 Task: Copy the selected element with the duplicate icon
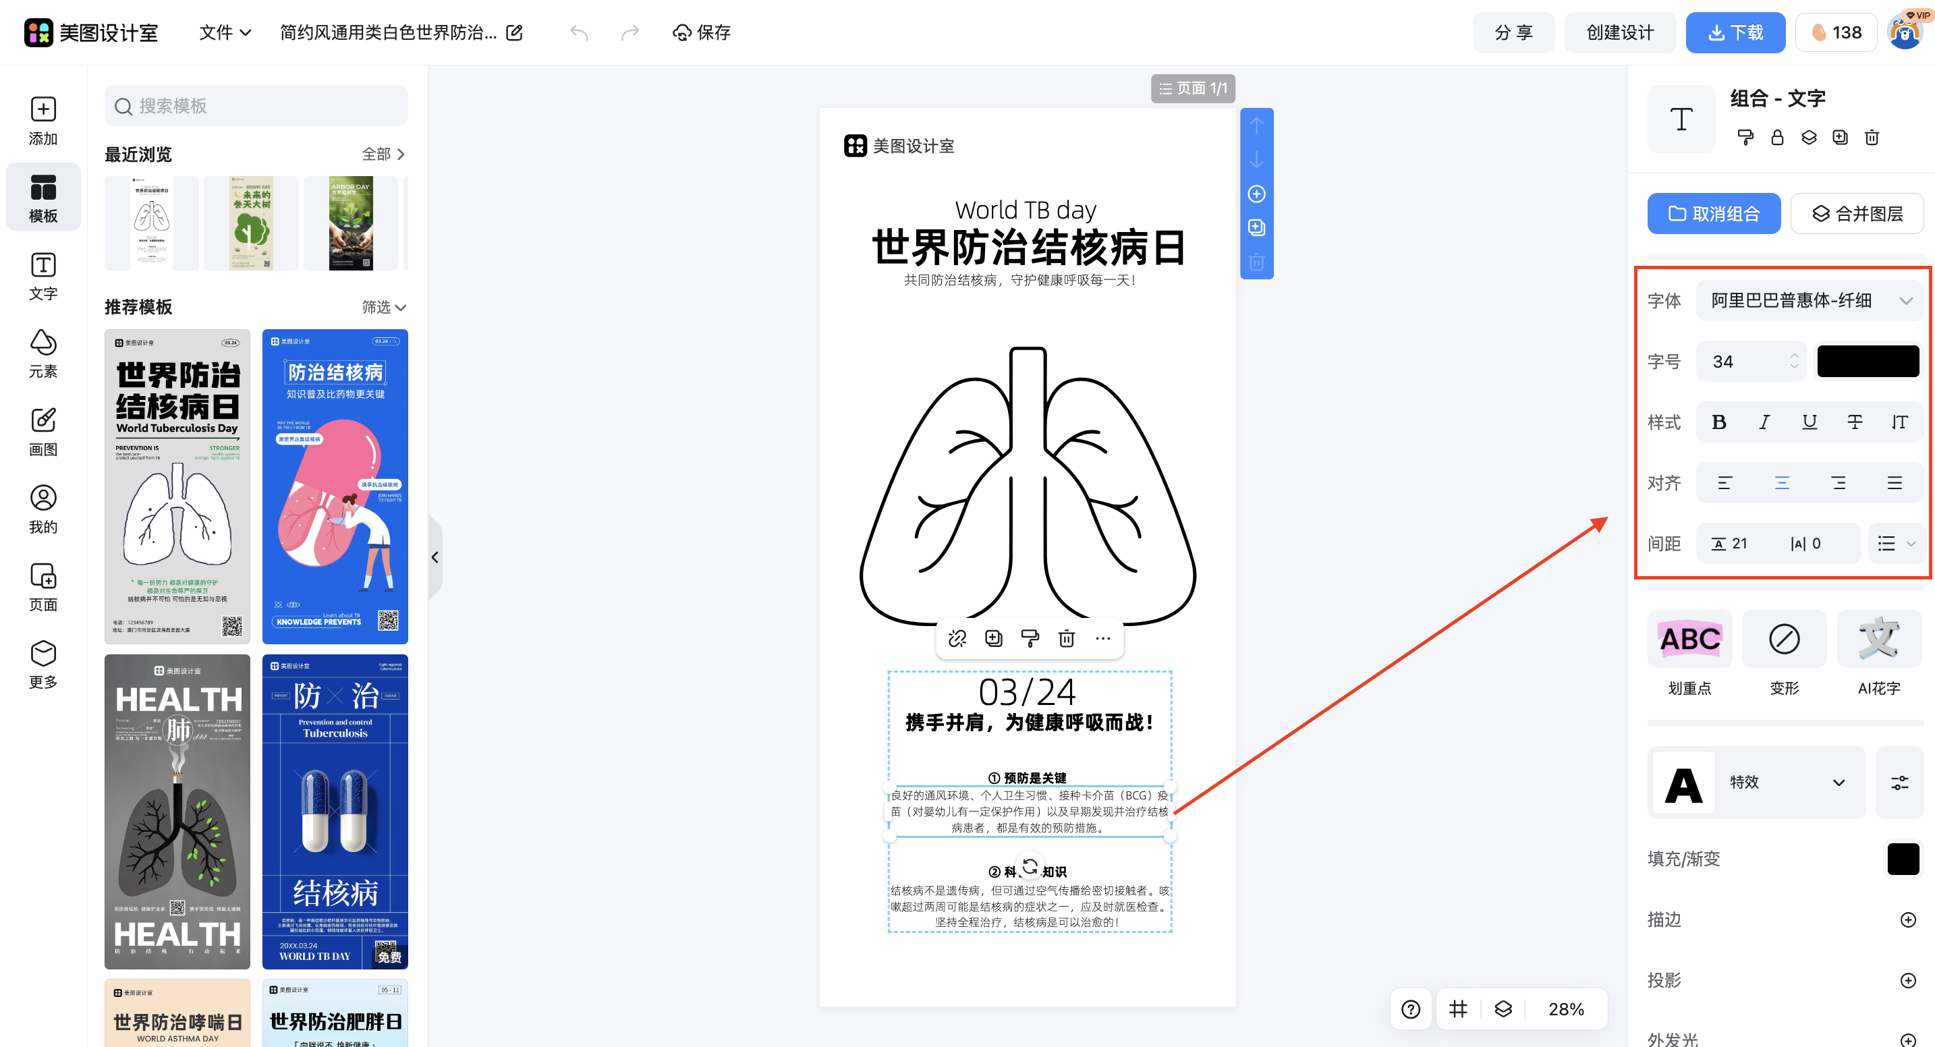coord(1841,138)
